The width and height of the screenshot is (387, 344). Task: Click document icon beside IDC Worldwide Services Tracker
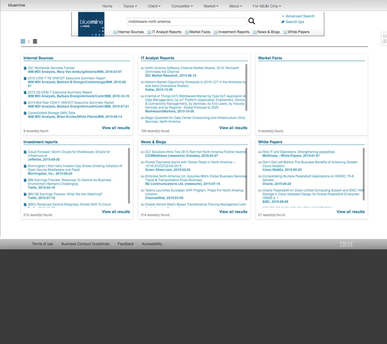click(x=25, y=68)
